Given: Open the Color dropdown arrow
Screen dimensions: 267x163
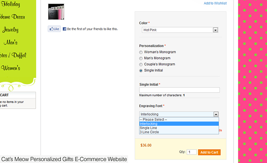Looking at the screenshot, I should pyautogui.click(x=215, y=30).
